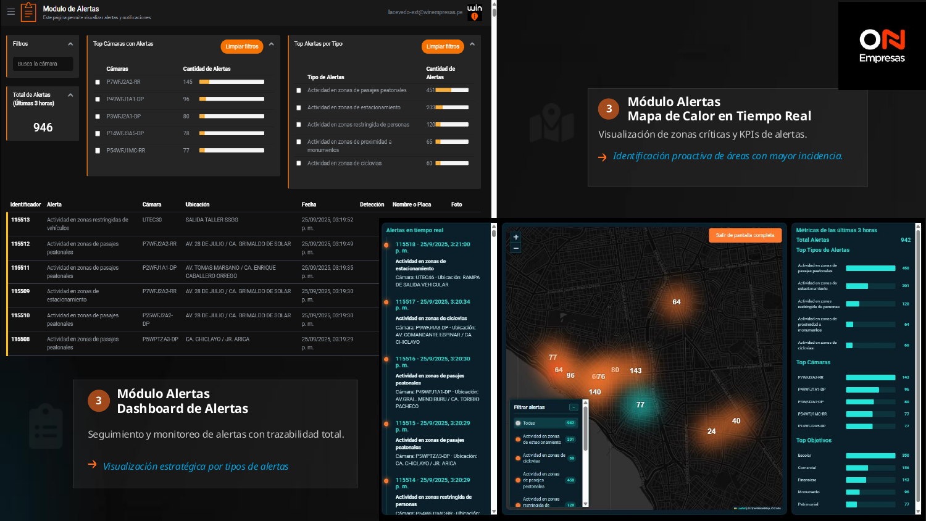This screenshot has width=926, height=521.
Task: Click the teal heat cluster labeled 77
Action: [x=640, y=405]
